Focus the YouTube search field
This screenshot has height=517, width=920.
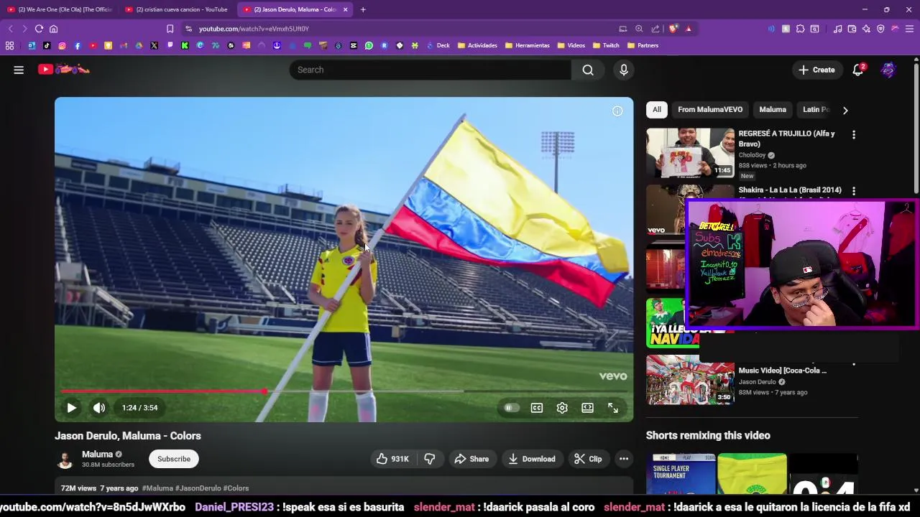[x=430, y=70]
